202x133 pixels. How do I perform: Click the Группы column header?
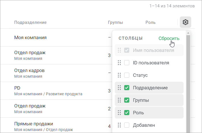[x=115, y=22]
